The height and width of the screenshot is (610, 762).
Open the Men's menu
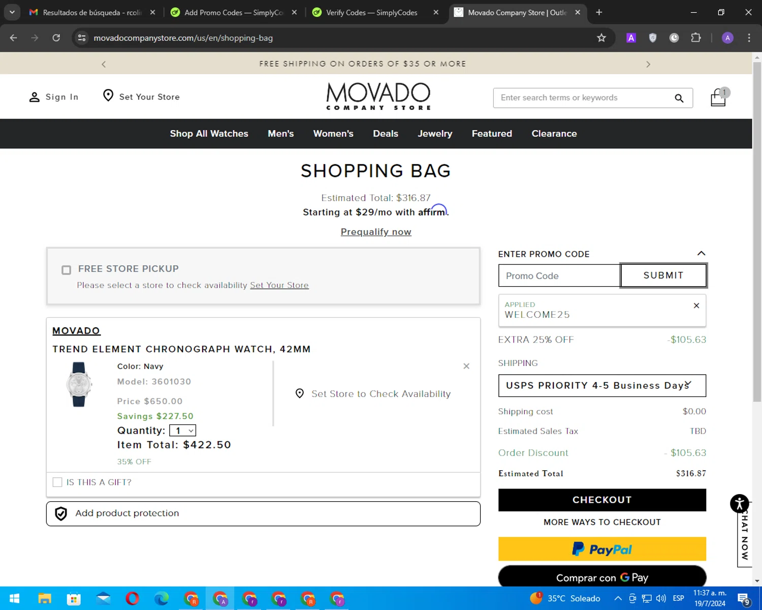point(281,134)
